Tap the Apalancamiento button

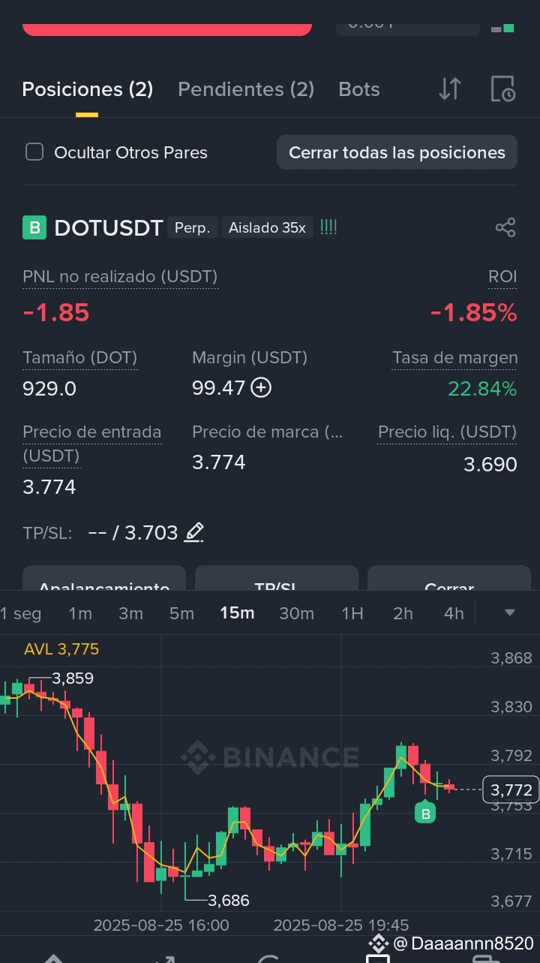(x=104, y=579)
